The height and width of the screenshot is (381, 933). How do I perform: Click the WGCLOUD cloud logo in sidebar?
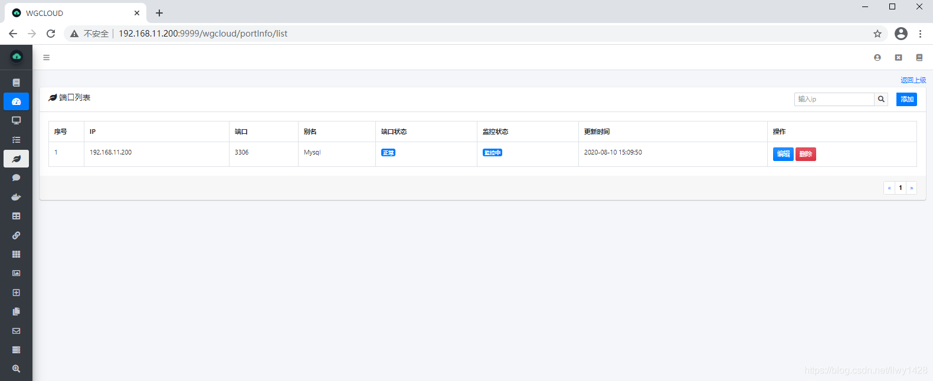click(x=17, y=57)
